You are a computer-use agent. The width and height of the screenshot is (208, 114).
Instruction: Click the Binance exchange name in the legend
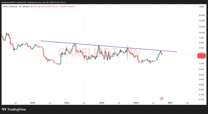26,6
